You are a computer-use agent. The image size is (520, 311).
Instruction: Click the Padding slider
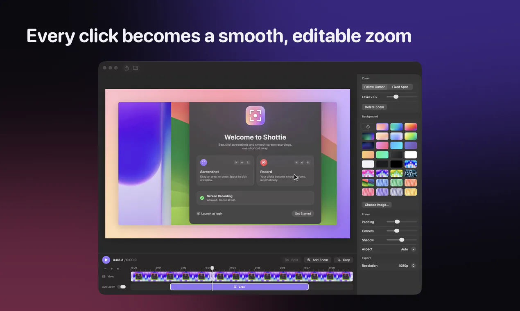tap(402, 222)
